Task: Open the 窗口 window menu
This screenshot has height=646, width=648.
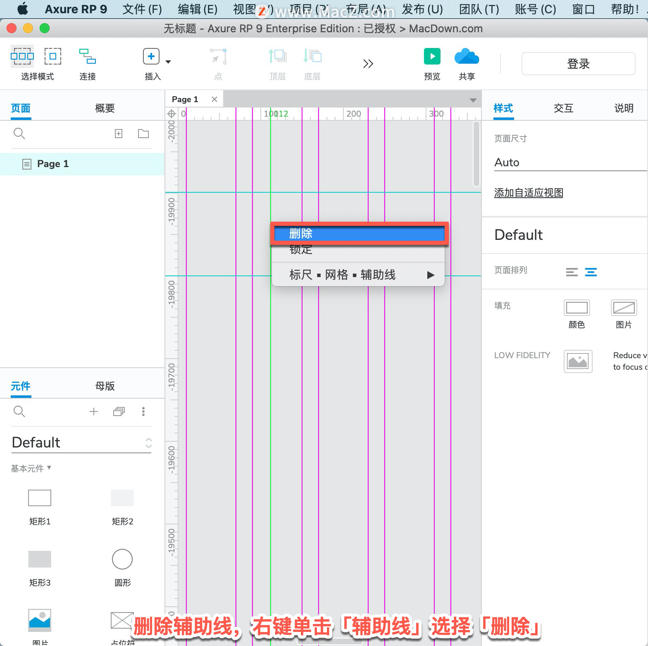Action: click(x=584, y=9)
